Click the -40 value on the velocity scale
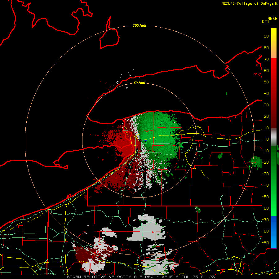279x279 pixels. pyautogui.click(x=265, y=185)
